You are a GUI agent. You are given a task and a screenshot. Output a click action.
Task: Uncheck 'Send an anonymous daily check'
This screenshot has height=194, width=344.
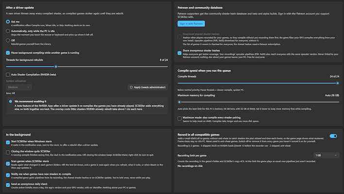tap(8, 185)
